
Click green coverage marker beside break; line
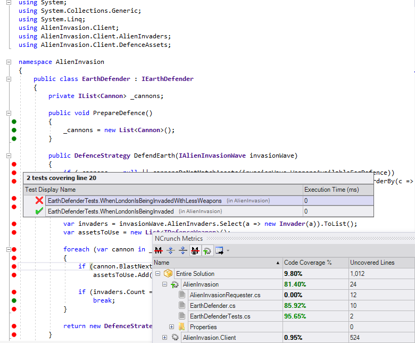coord(14,300)
